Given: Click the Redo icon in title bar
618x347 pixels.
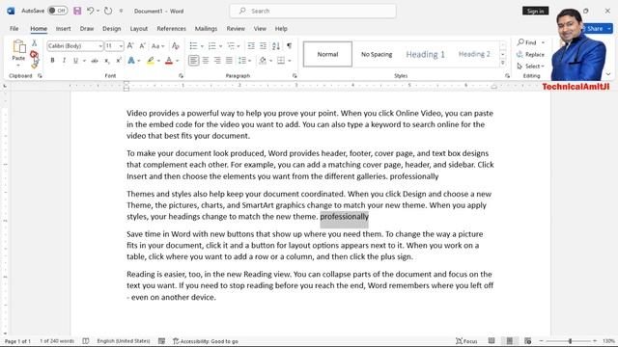Looking at the screenshot, I should click(108, 11).
